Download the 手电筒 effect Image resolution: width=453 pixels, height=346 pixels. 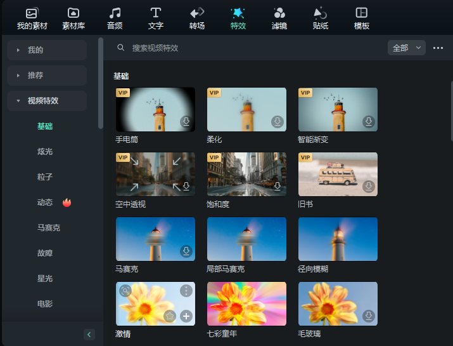point(186,121)
